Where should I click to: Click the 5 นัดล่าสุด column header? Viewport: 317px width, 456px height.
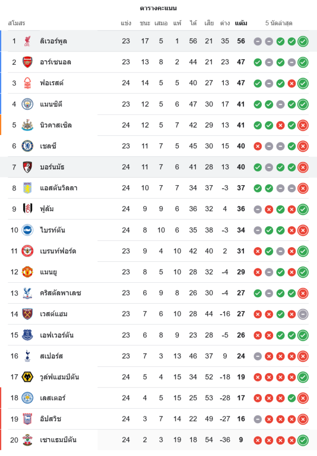coord(279,23)
